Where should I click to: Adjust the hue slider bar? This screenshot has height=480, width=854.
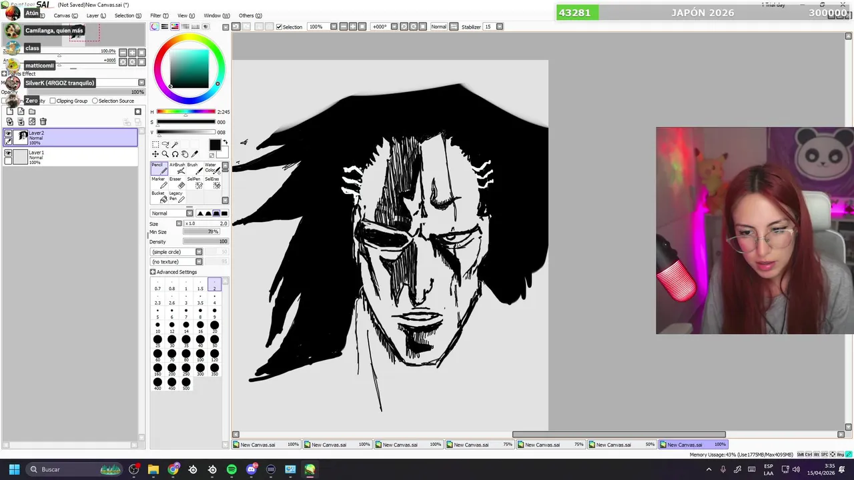185,112
